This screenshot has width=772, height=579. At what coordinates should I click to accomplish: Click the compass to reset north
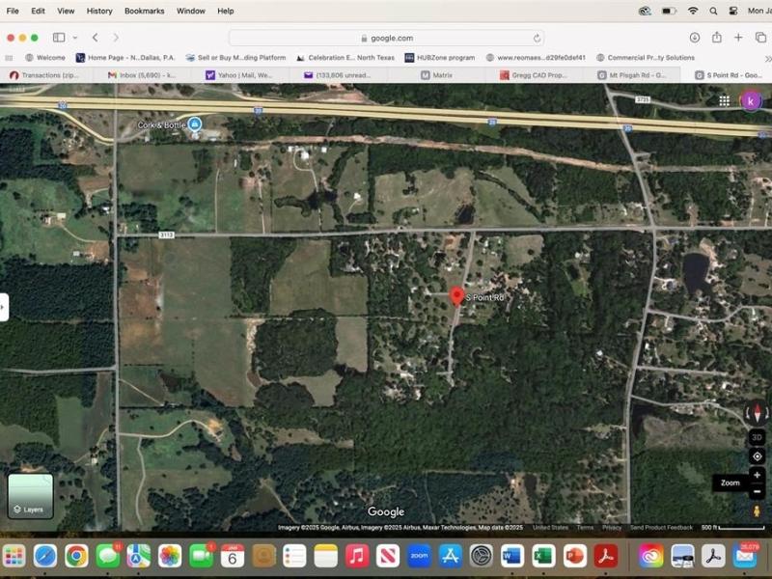point(757,413)
